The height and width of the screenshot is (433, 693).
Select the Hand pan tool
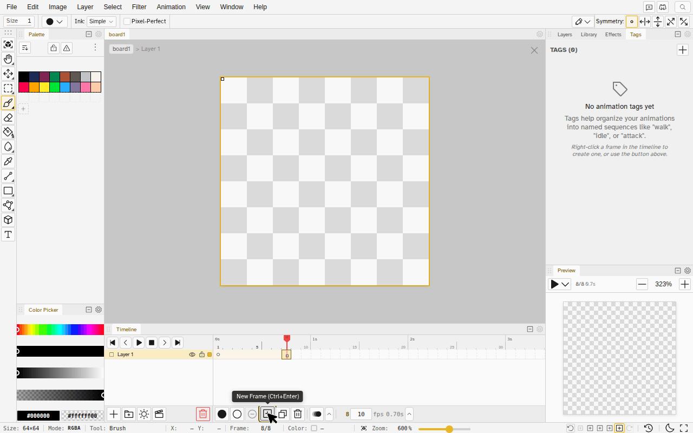tap(8, 59)
